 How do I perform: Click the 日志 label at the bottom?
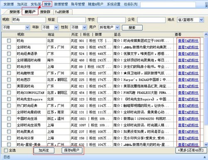[7, 157]
